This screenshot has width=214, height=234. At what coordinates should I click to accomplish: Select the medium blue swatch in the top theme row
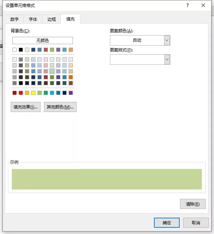pyautogui.click(x=40, y=50)
